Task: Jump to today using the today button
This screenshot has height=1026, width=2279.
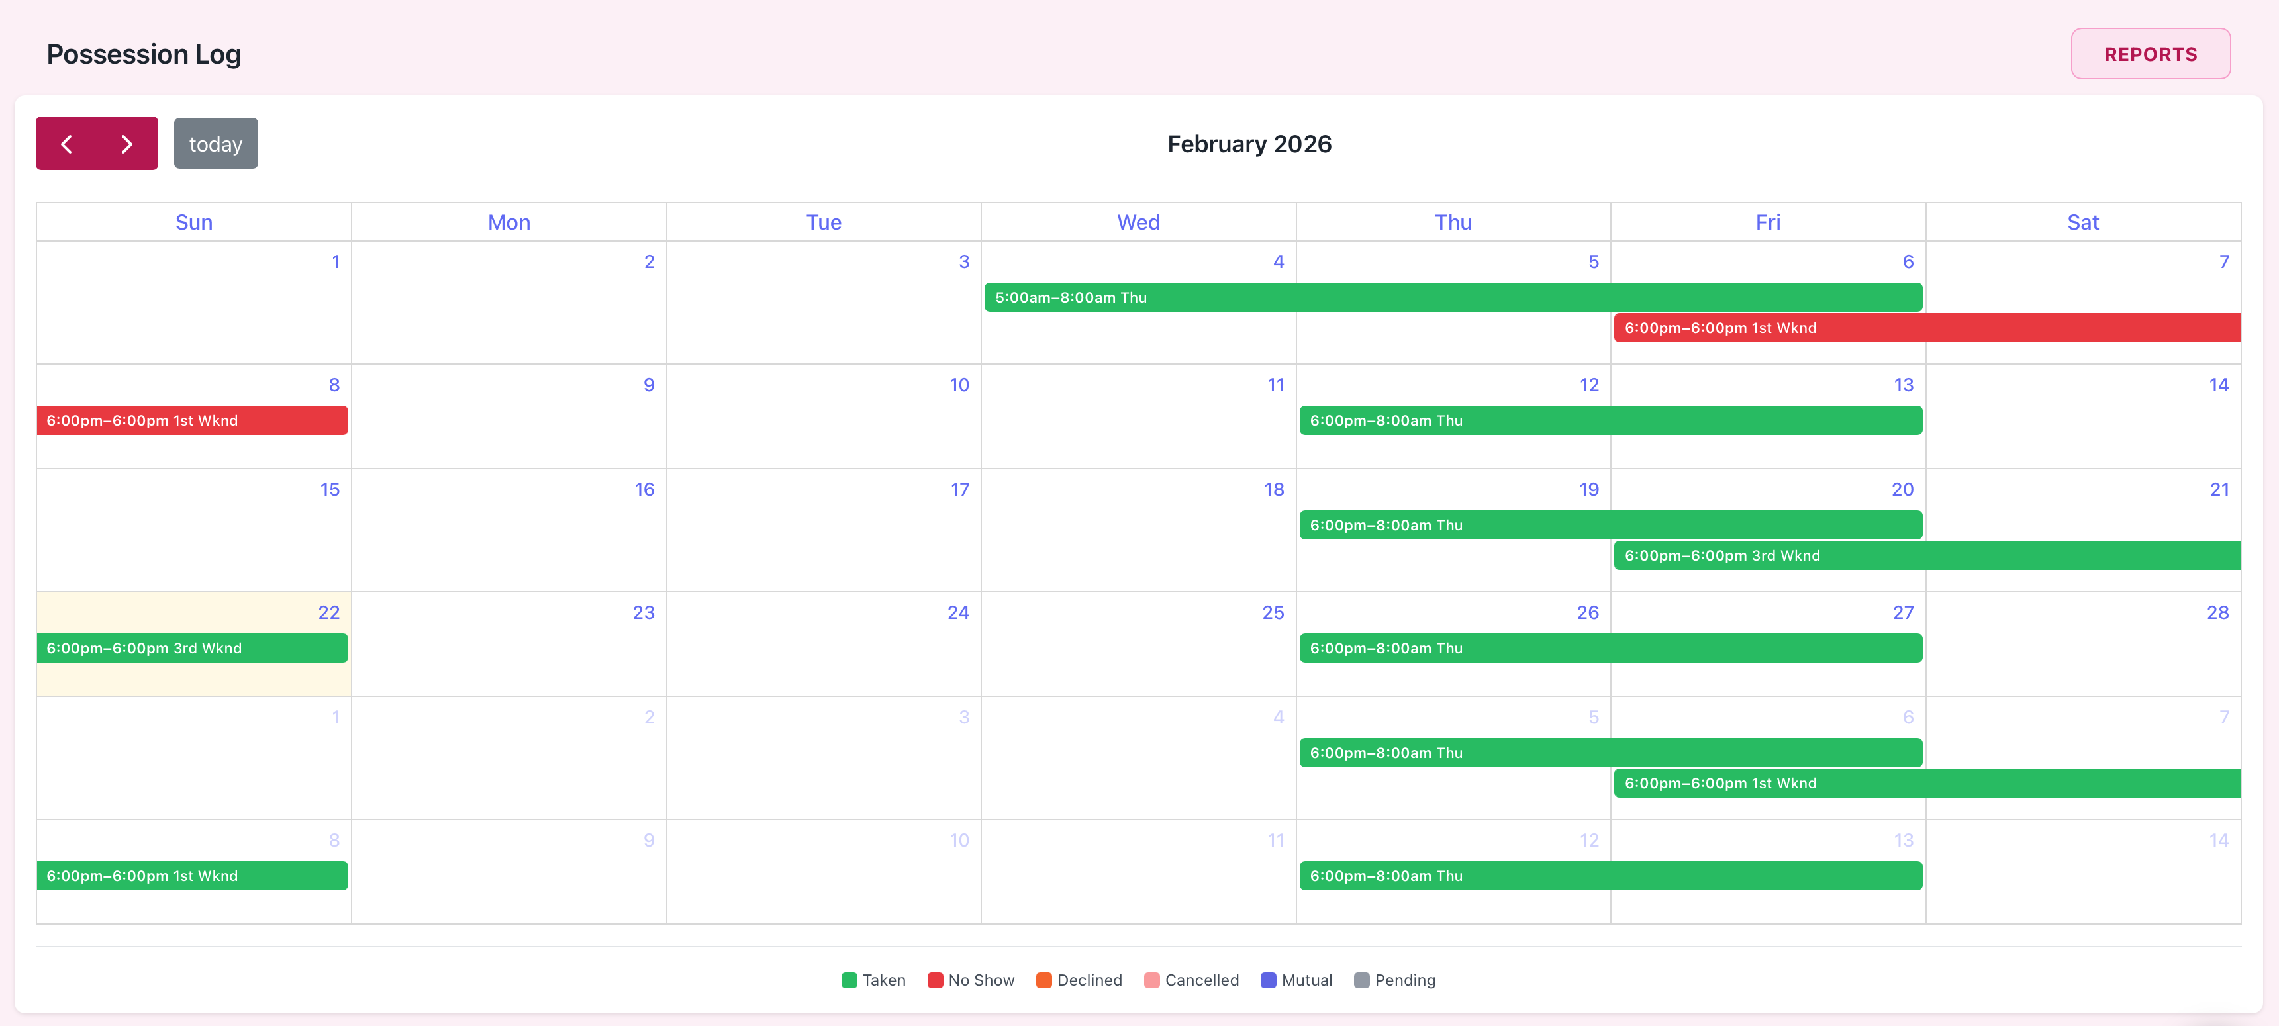Action: tap(215, 142)
